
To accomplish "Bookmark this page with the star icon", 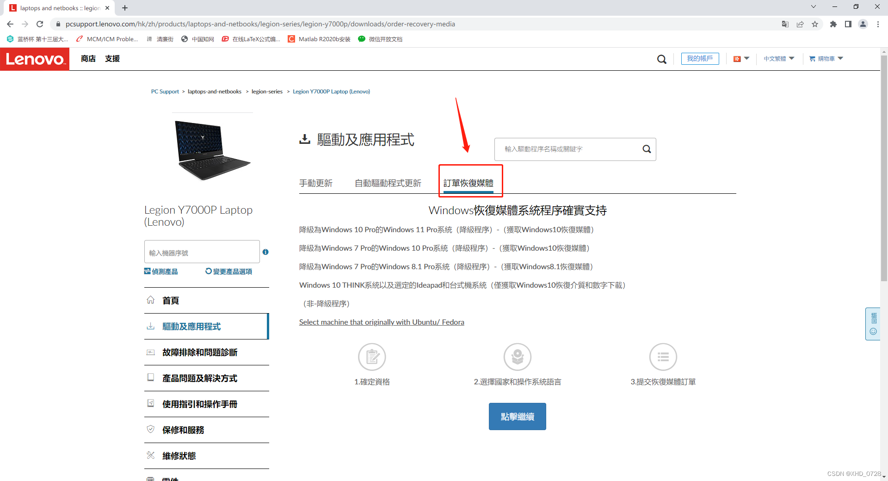I will point(815,24).
